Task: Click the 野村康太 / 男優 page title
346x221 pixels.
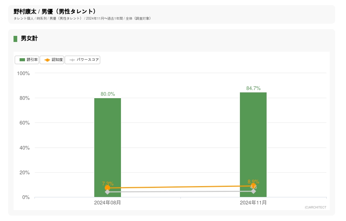Action: [x=55, y=12]
